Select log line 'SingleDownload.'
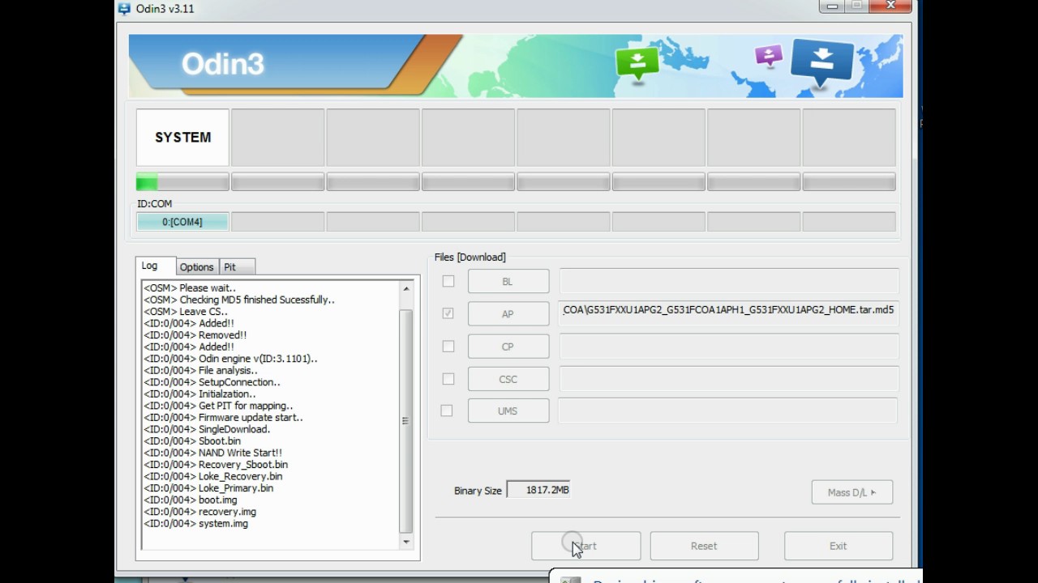Screen dimensions: 1038x583 (x=207, y=429)
